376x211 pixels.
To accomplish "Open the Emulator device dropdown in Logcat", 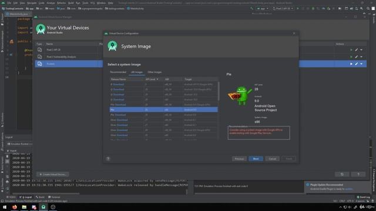I will [19, 144].
